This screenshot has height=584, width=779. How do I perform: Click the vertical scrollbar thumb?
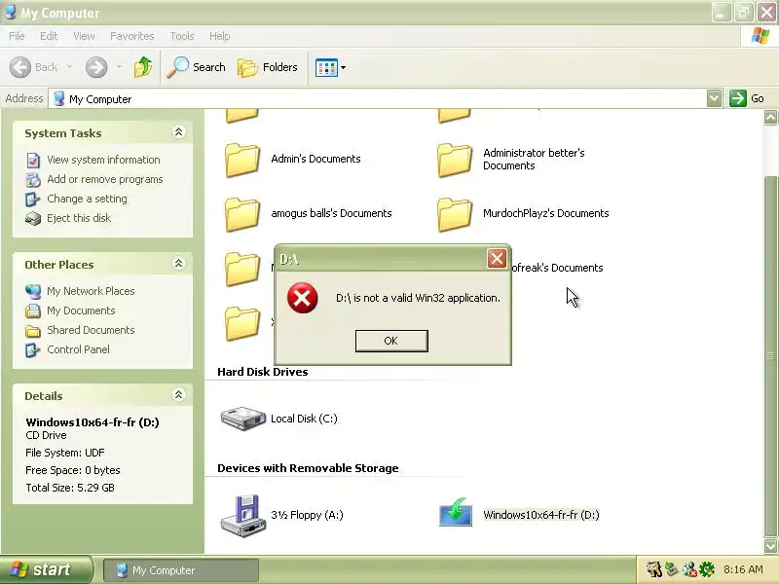click(x=770, y=356)
